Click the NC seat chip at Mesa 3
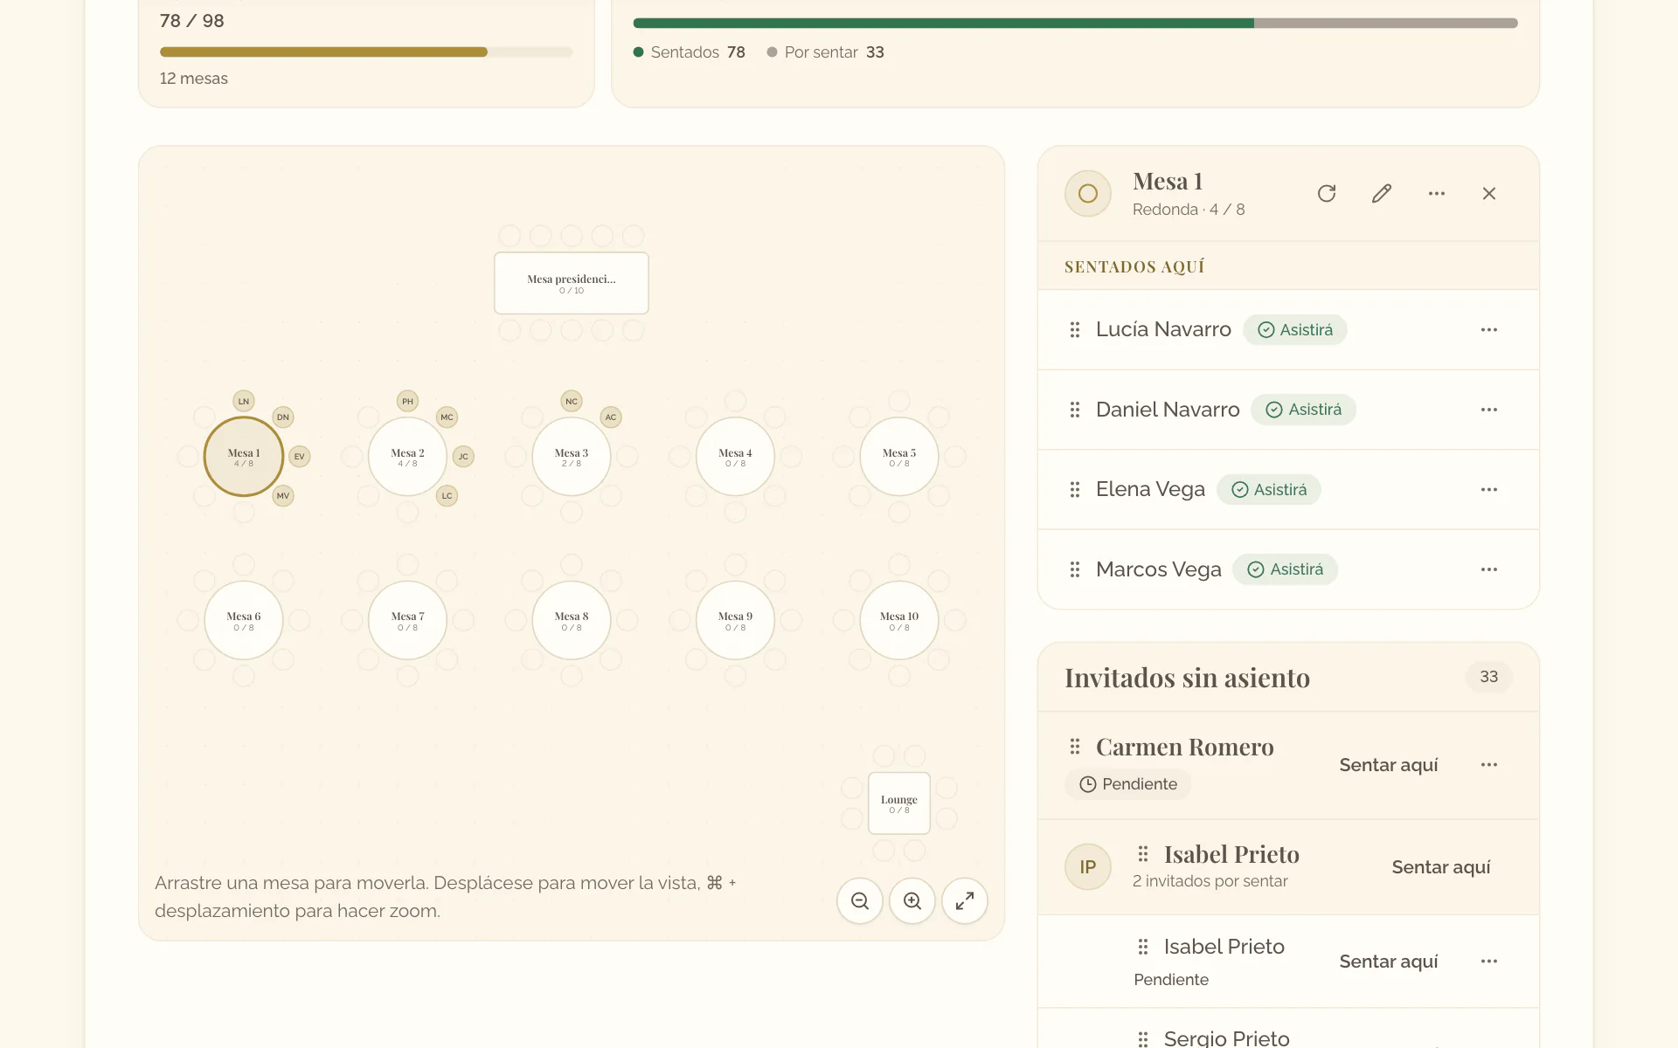The height and width of the screenshot is (1048, 1678). [572, 401]
